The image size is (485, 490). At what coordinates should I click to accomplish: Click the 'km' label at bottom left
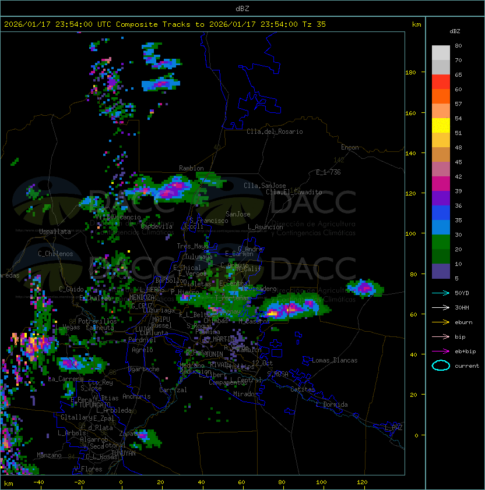(9, 484)
